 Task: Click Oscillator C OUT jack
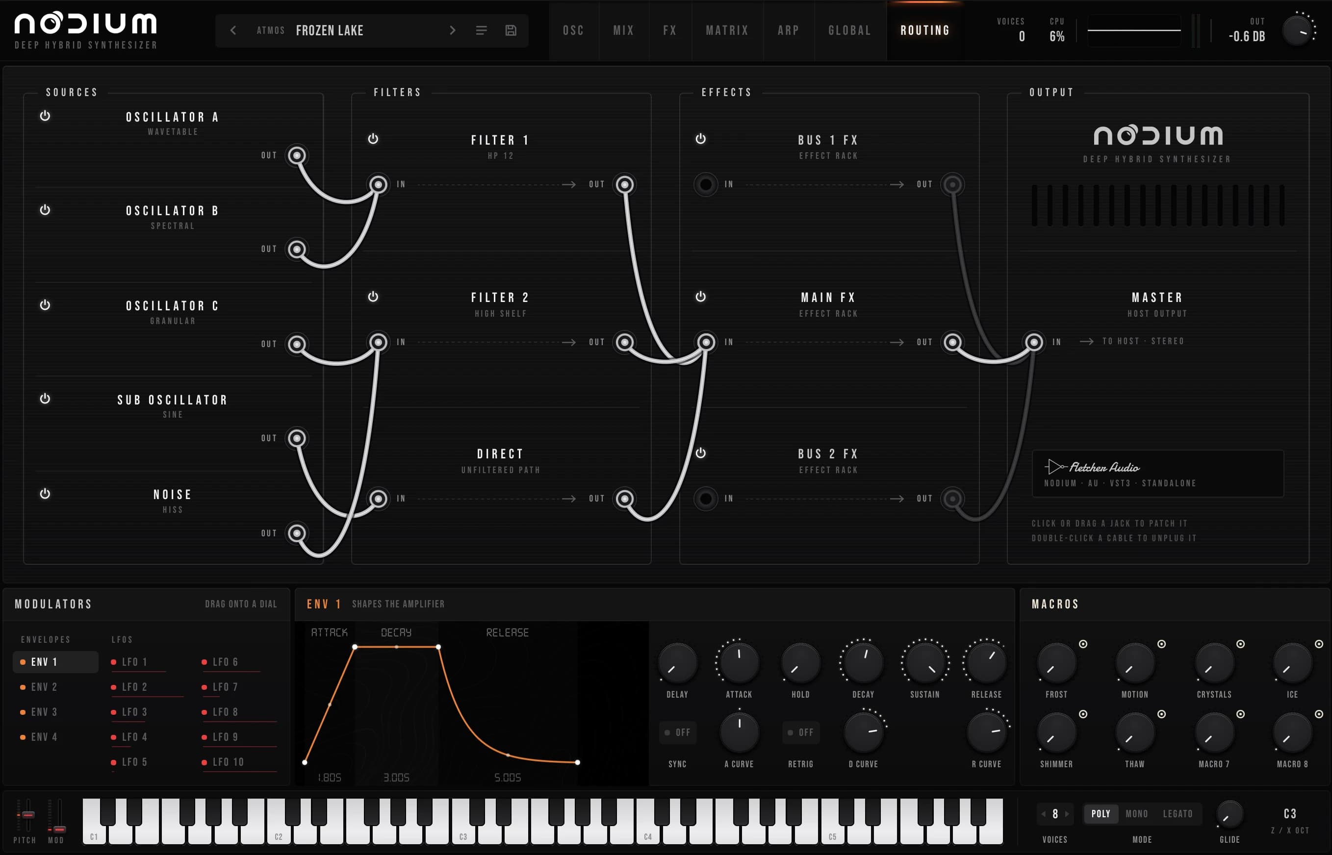coord(297,344)
